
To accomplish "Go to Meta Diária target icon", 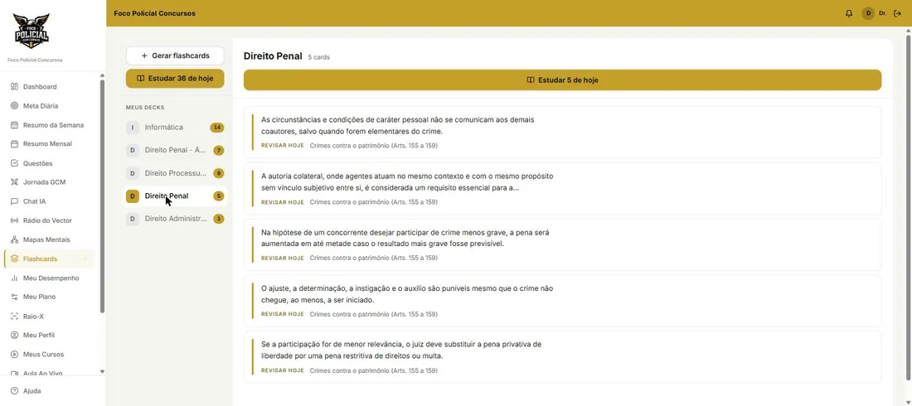I will point(15,106).
